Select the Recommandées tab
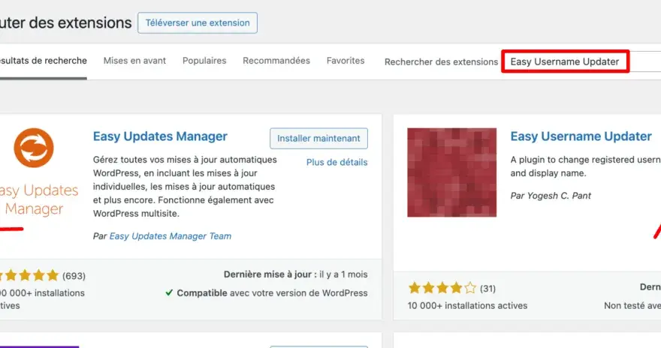This screenshot has height=348, width=661. pos(276,61)
